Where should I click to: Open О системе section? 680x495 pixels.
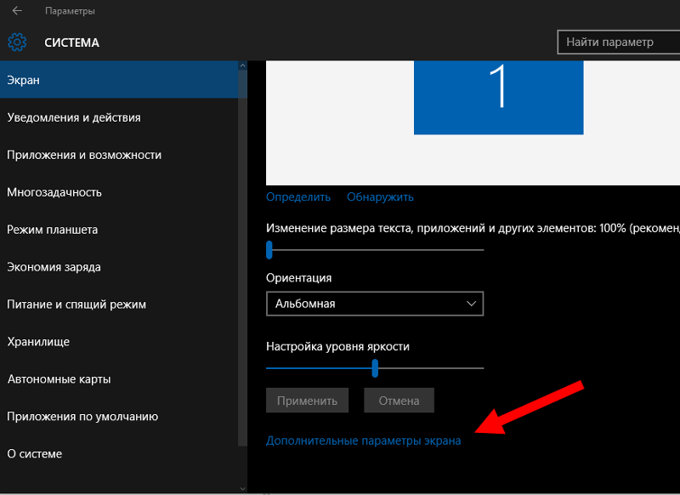coord(119,454)
